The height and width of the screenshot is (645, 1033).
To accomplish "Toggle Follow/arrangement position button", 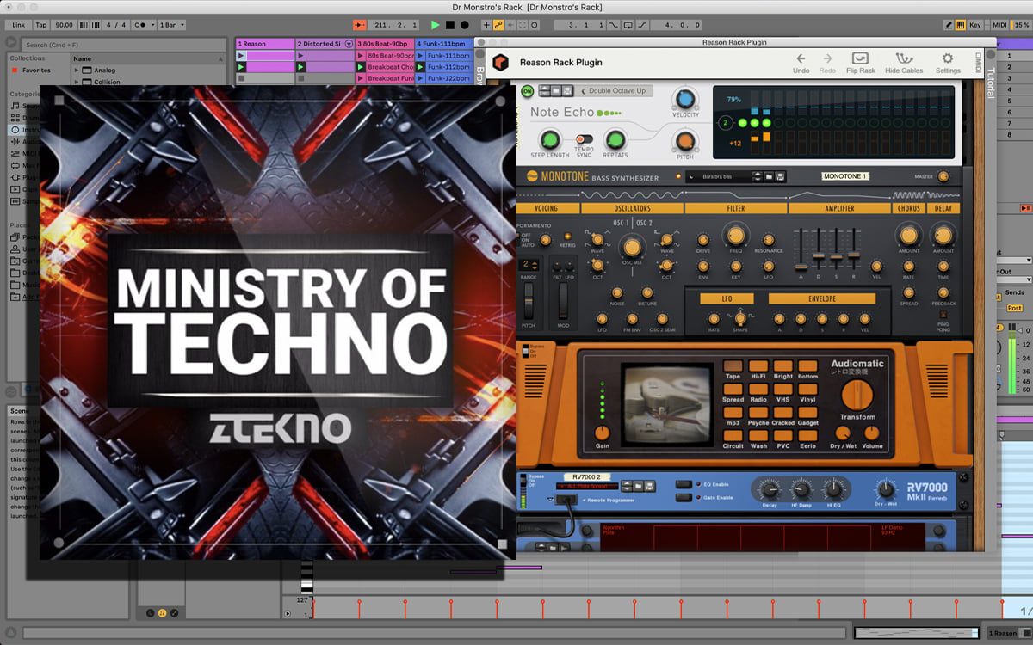I will point(360,25).
